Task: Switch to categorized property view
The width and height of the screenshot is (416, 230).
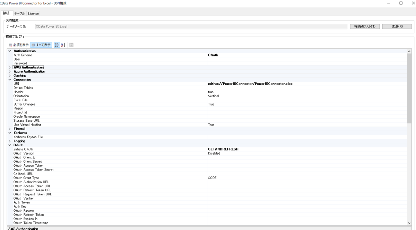Action: pyautogui.click(x=57, y=45)
